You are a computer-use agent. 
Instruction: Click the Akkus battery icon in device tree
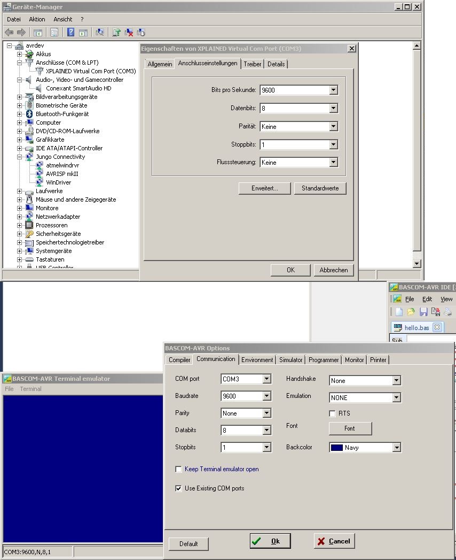29,54
